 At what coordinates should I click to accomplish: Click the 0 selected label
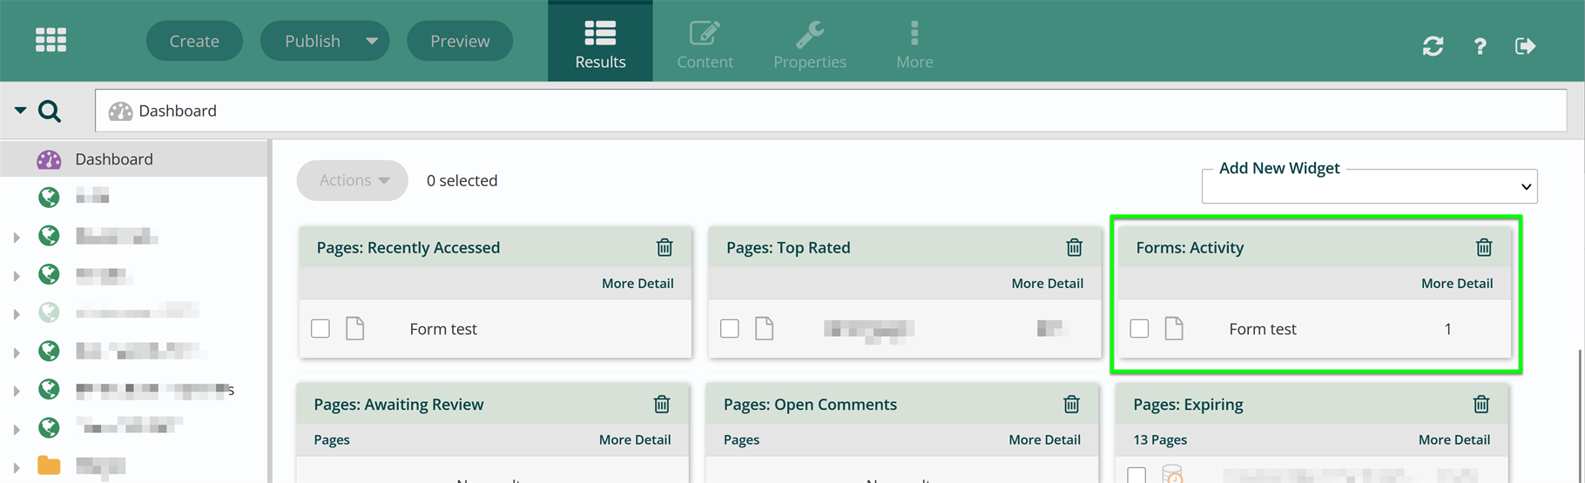(x=462, y=180)
